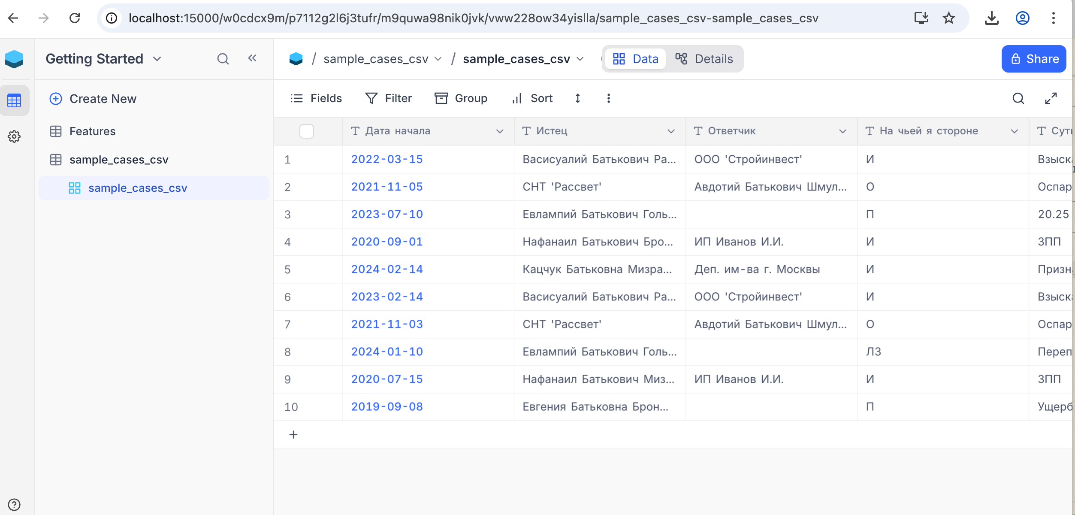Open the Fields menu
The image size is (1075, 515).
[x=316, y=98]
